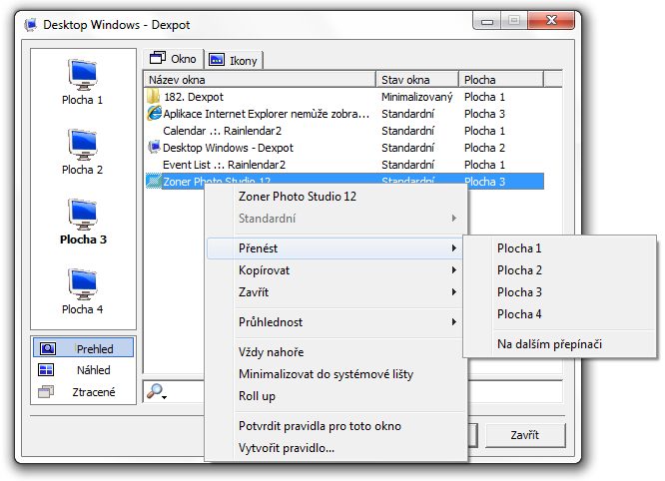This screenshot has height=481, width=665.
Task: Click the Ztracené windows icon
Action: pyautogui.click(x=46, y=391)
